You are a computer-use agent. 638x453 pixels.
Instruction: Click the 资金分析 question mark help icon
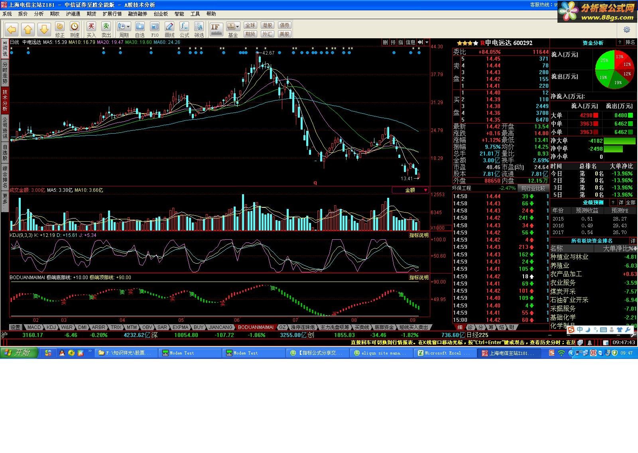click(x=620, y=42)
